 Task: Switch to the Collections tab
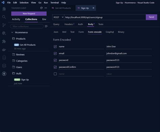tap(31, 19)
